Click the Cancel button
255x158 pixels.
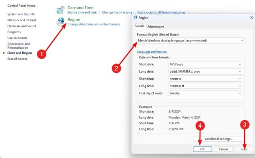(x=223, y=149)
